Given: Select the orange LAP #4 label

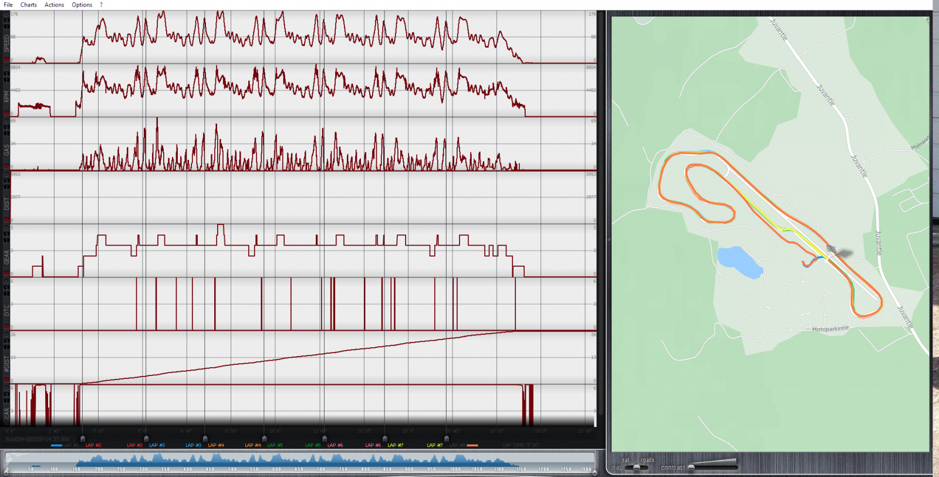Looking at the screenshot, I should pos(216,445).
